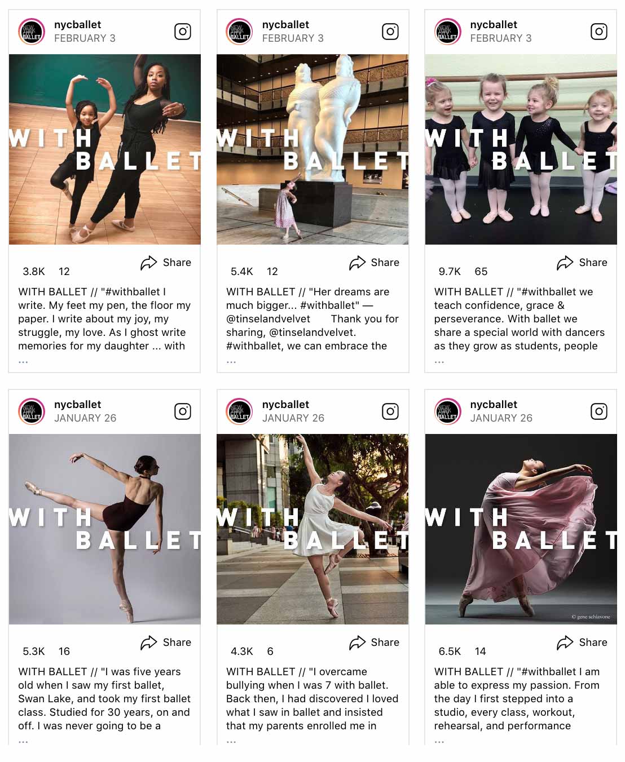Expand caption ellipsis under the daughter post
The height and width of the screenshot is (762, 625).
[23, 362]
